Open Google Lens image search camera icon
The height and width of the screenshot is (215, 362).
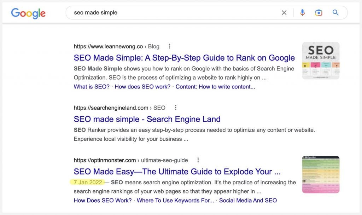click(319, 12)
